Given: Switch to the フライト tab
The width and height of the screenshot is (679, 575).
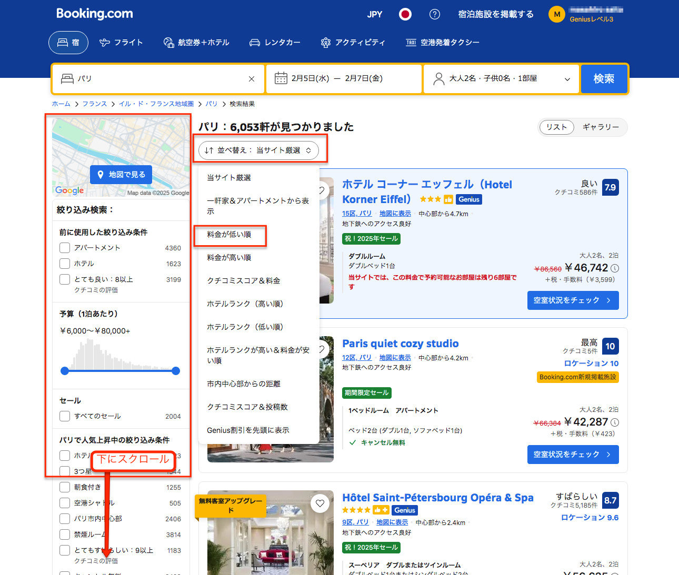Looking at the screenshot, I should click(121, 43).
